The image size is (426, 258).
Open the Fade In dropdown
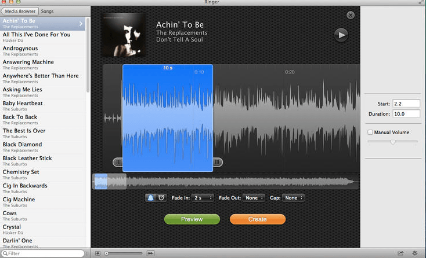coord(203,198)
